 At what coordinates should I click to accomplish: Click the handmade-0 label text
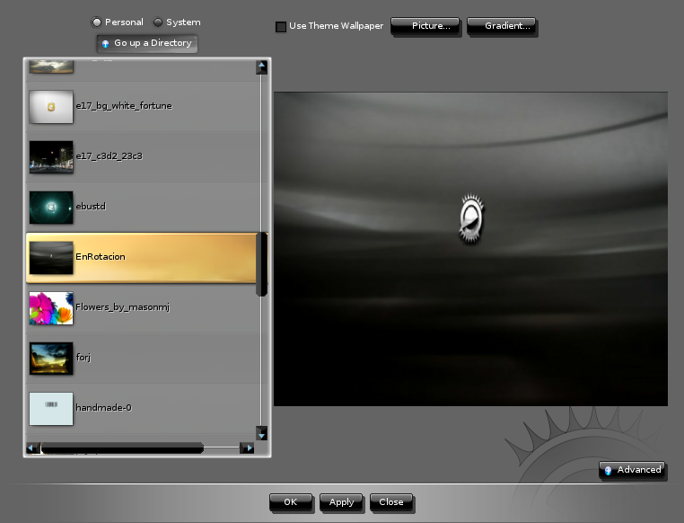point(103,408)
